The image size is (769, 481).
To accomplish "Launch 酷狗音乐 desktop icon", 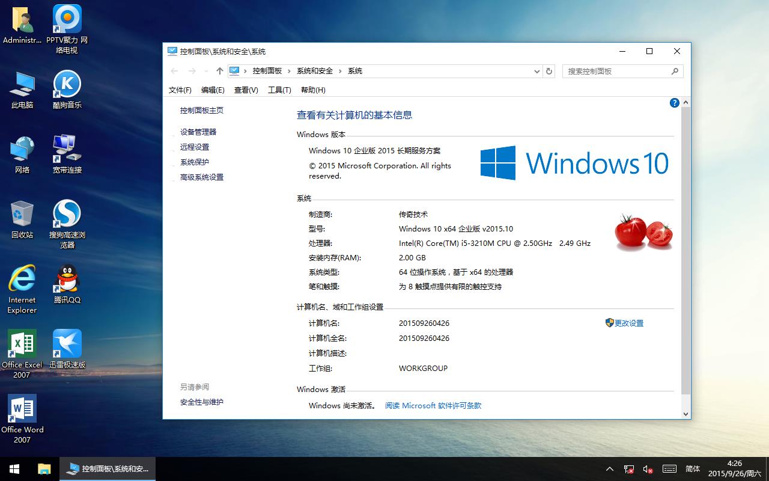I will coord(67,90).
